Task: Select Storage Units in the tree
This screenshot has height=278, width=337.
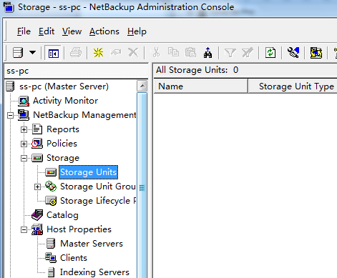Action: tap(88, 172)
